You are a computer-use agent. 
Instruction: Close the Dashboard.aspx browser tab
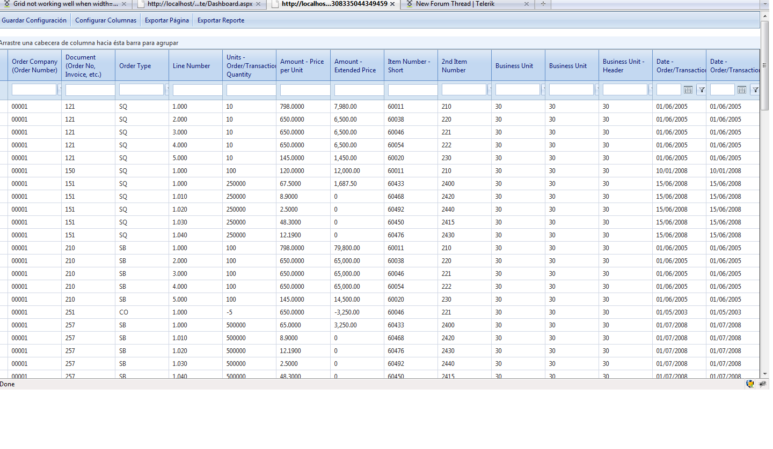pyautogui.click(x=258, y=4)
